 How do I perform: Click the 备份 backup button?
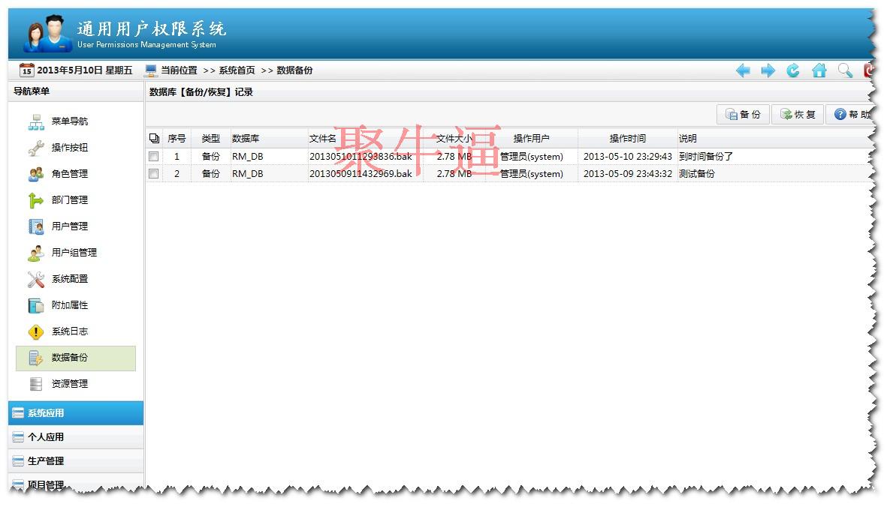click(743, 115)
